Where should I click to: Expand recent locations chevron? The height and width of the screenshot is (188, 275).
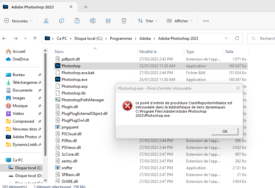click(25, 39)
